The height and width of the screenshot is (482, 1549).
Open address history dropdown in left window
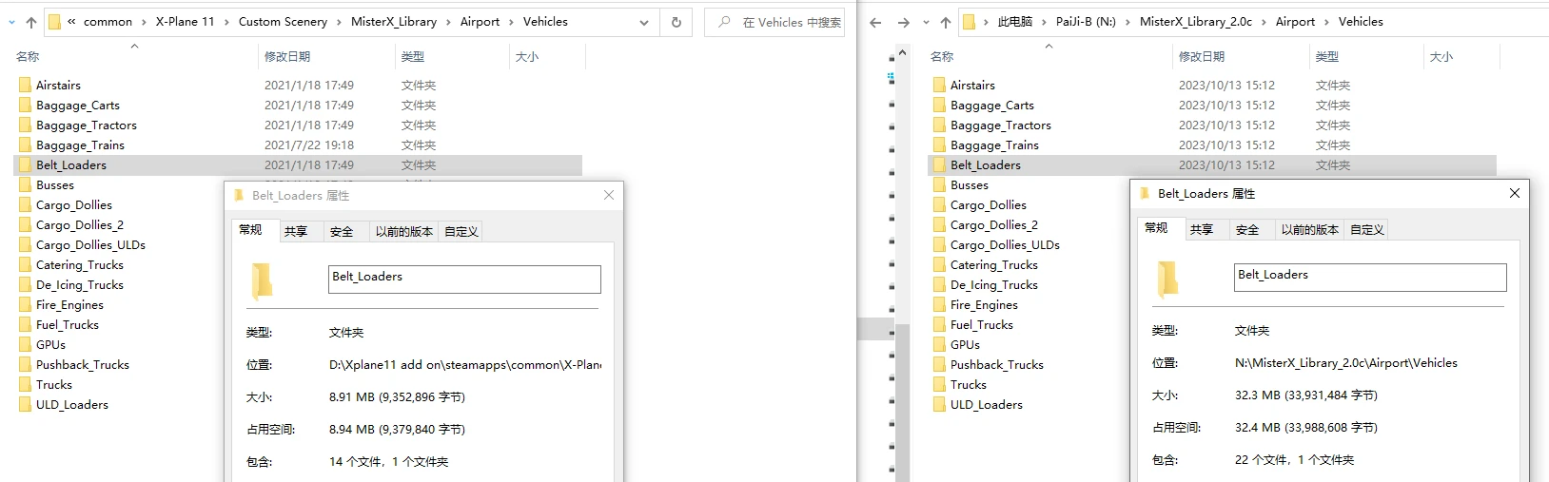pyautogui.click(x=644, y=22)
